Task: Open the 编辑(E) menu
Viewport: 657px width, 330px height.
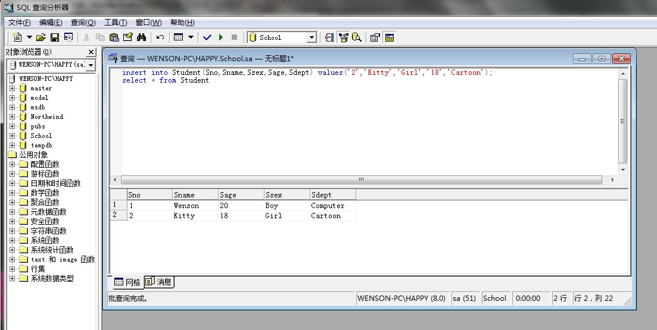Action: coord(51,23)
